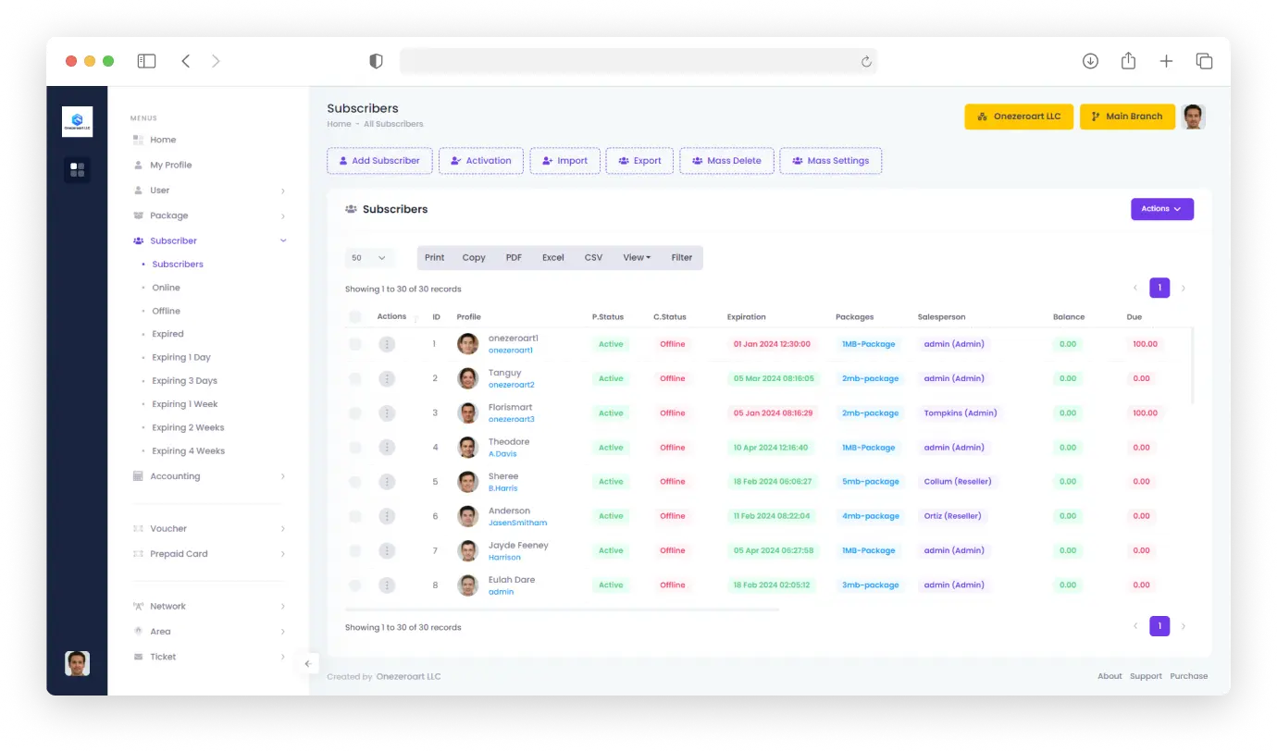This screenshot has width=1277, height=751.
Task: Click the Onezeroart LLC logo in sidebar
Action: 77,121
